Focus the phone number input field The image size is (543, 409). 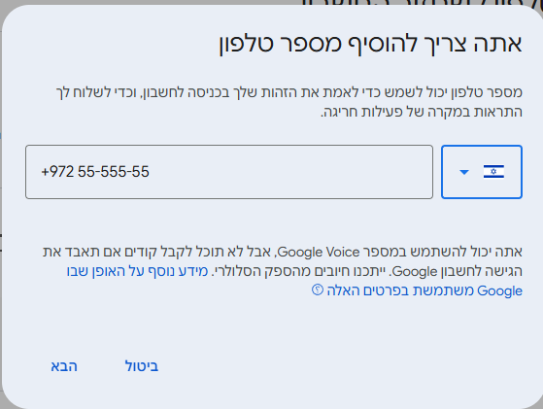pos(229,172)
